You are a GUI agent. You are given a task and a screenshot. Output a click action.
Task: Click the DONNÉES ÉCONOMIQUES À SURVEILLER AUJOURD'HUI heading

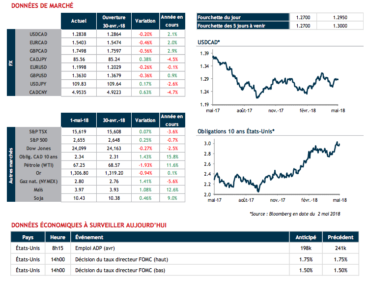[x=88, y=225]
